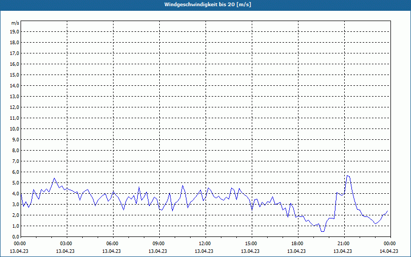
Task: Pick the 14,0 y-axis label
Action: (x=15, y=85)
